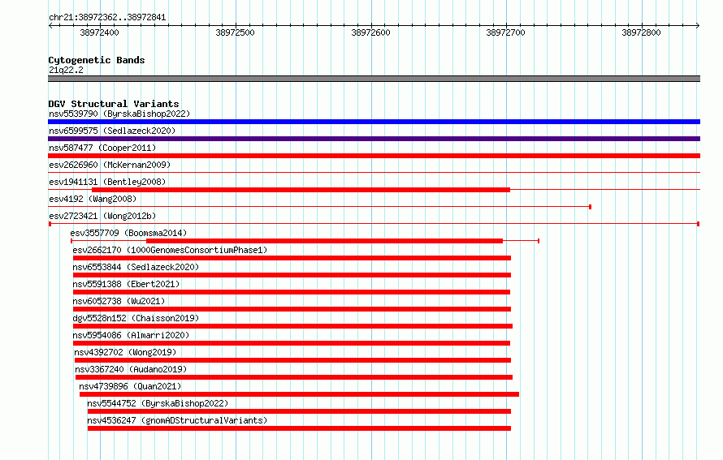Open dgv5528n152 (Chaisson2019) variant label
Viewport: 723px width, 460px height.
point(136,318)
